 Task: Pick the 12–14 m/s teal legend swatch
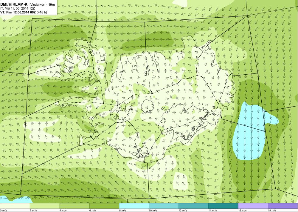pos(193,206)
